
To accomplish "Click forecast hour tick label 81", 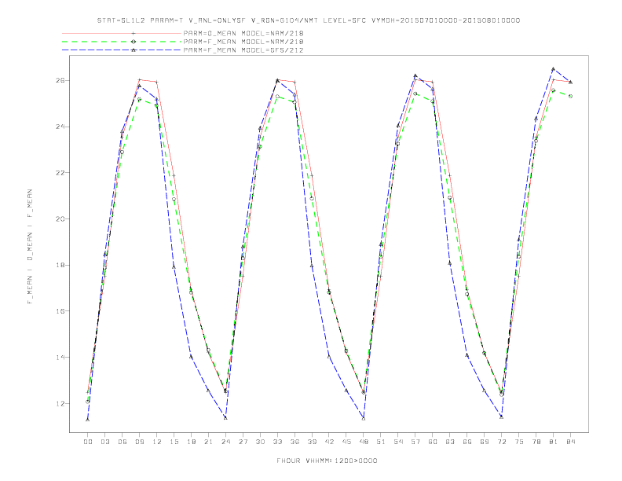I will (x=554, y=442).
